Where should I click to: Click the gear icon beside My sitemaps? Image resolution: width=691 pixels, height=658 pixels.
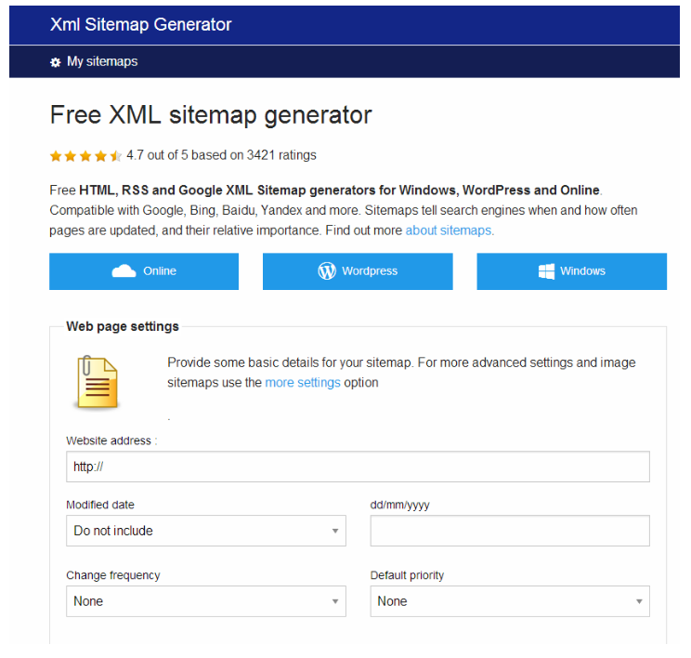point(55,62)
